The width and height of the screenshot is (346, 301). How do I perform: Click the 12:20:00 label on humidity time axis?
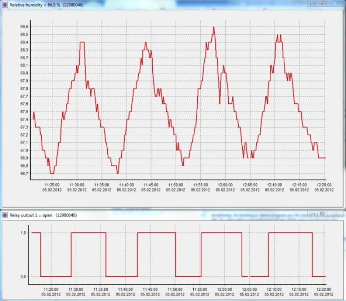coord(324,185)
